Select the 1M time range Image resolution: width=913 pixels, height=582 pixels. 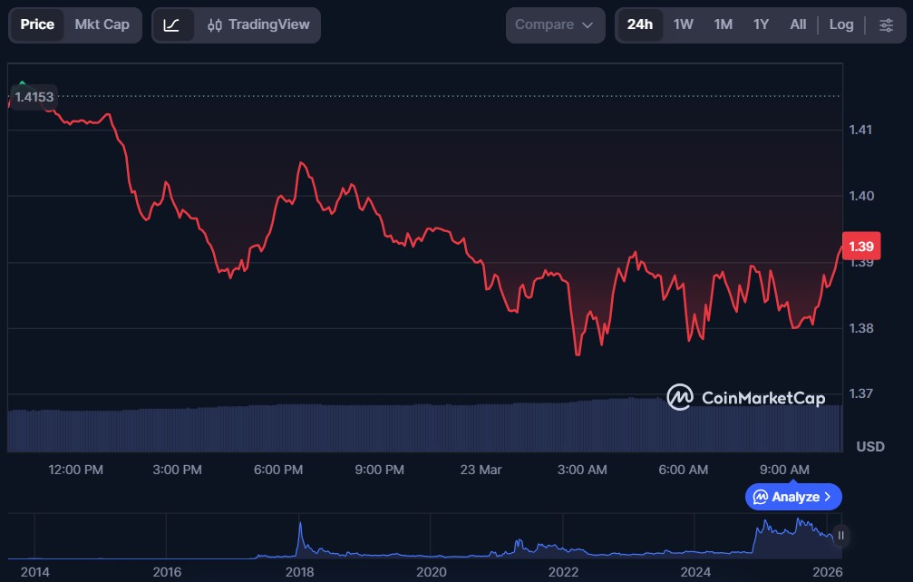click(x=723, y=24)
